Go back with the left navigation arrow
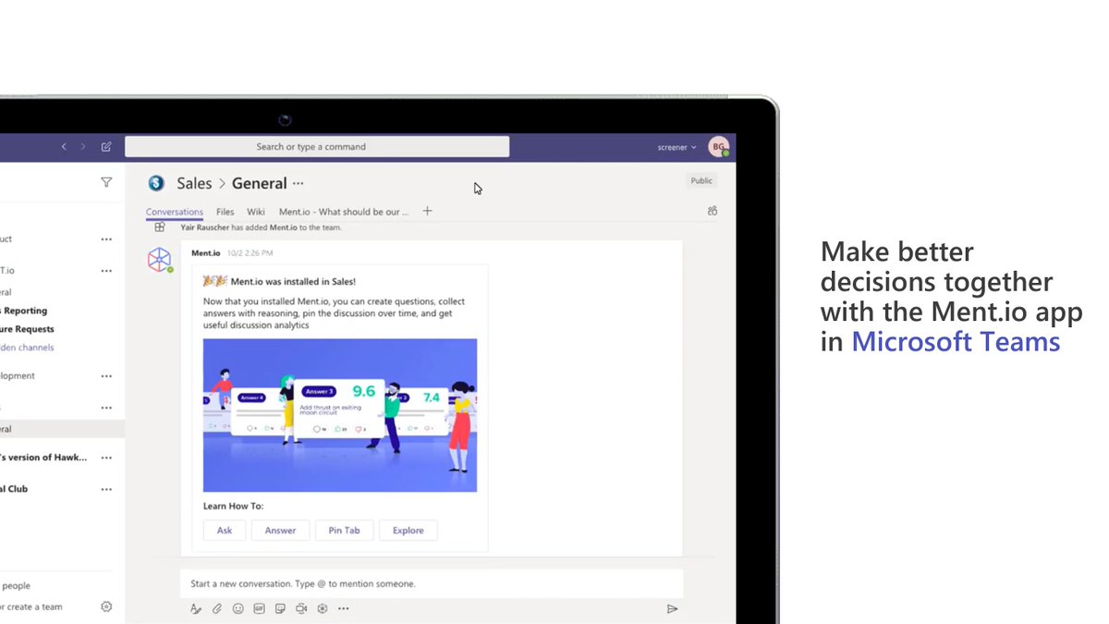 [x=64, y=146]
